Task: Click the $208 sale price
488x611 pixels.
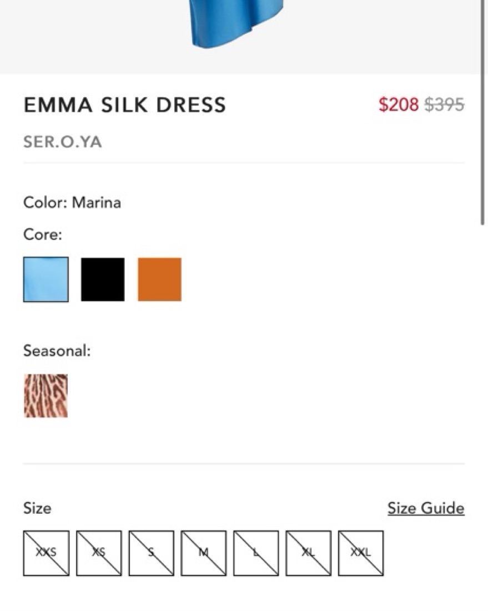Action: click(x=399, y=104)
